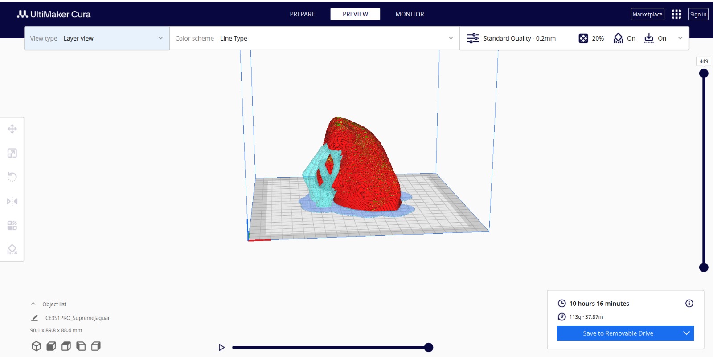Open the Color scheme Line Type dropdown

(314, 38)
